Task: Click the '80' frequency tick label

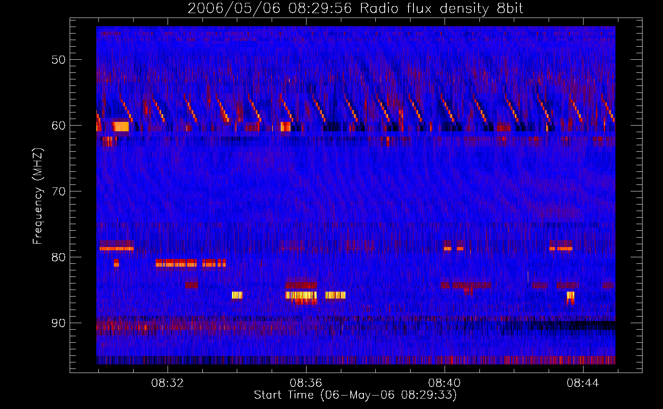Action: coord(59,257)
